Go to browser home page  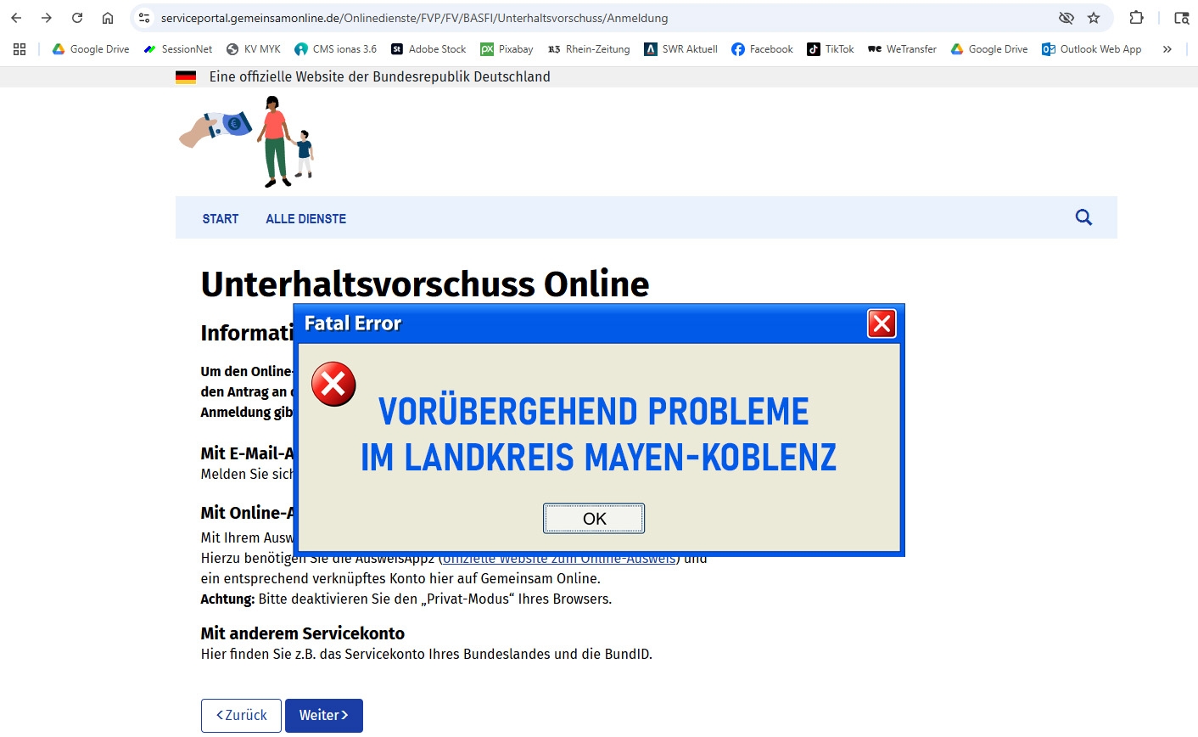[108, 18]
